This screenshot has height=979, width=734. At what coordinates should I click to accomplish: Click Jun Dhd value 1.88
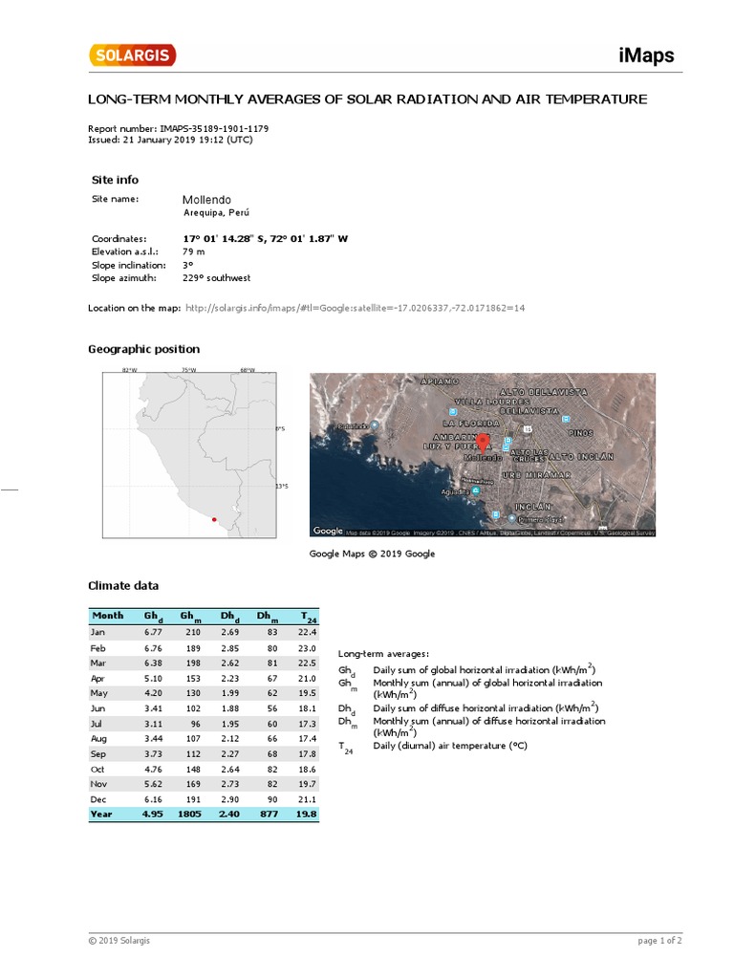point(229,708)
